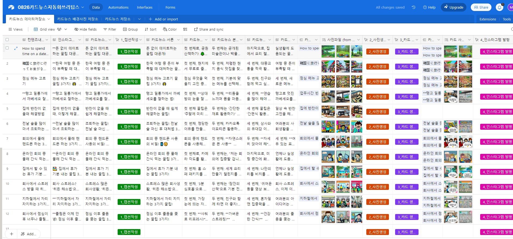Image resolution: width=513 pixels, height=239 pixels.
Task: Click Add or import
Action: (163, 19)
